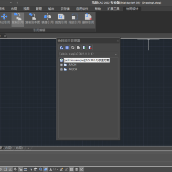Click the 删除引用 delete reference tool
Screen dimensions: 172x172
[x=88, y=19]
